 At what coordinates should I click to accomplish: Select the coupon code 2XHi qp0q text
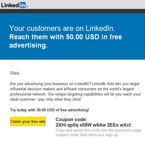click(93, 125)
